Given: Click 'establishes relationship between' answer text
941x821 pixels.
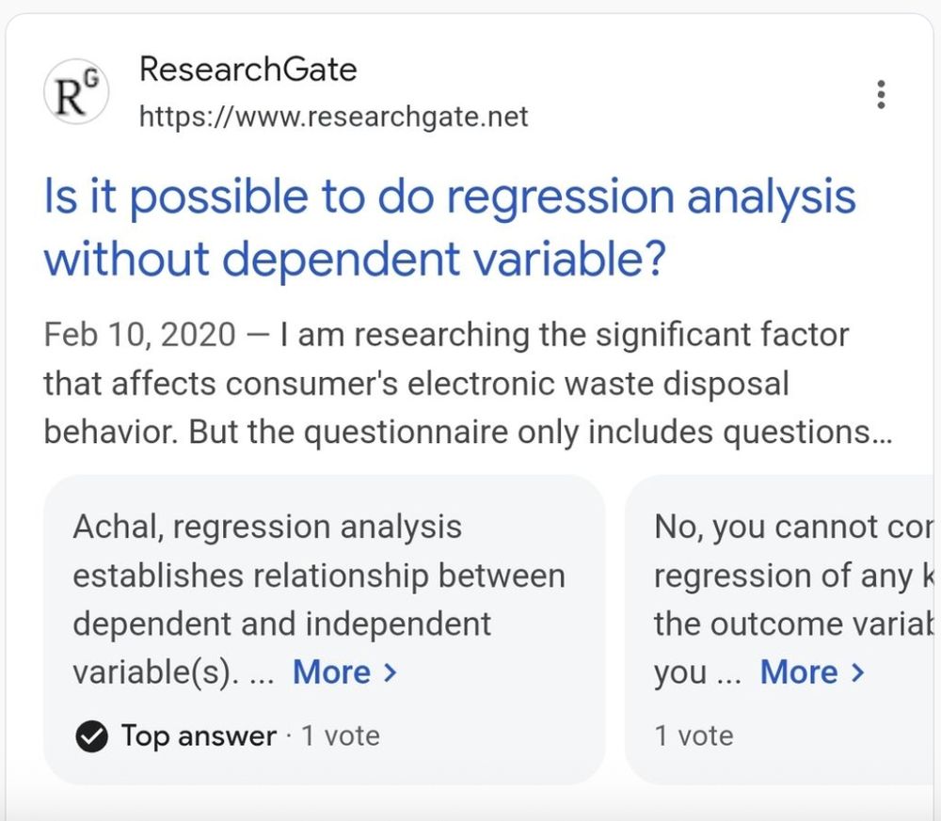Looking at the screenshot, I should [x=319, y=576].
